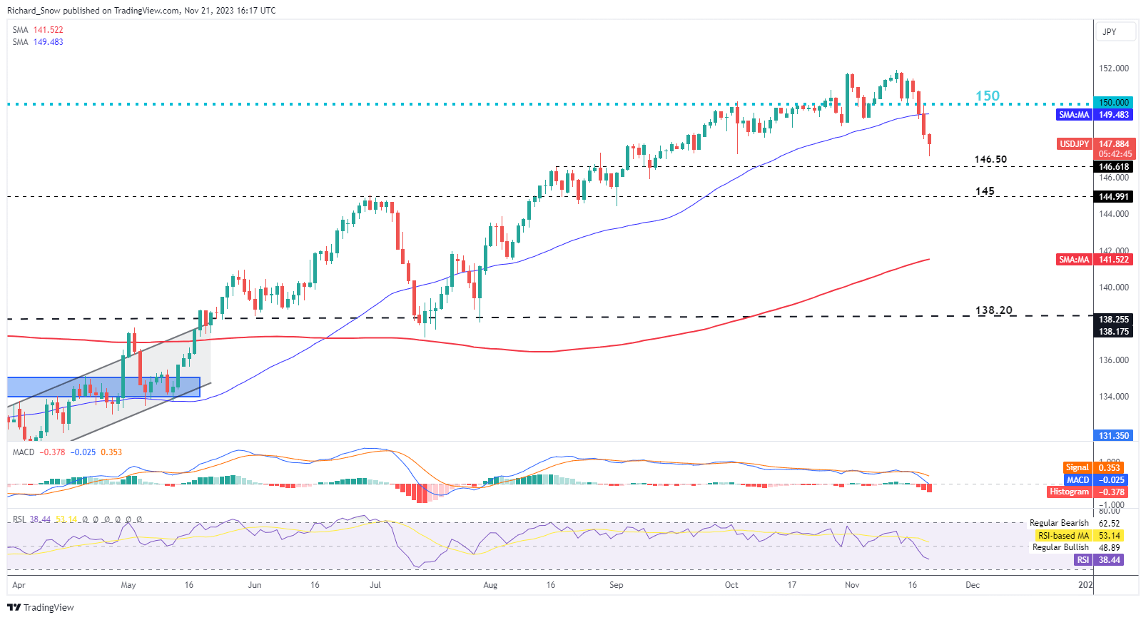Click the Sep label on time axis
Image resolution: width=1146 pixels, height=620 pixels.
(617, 585)
